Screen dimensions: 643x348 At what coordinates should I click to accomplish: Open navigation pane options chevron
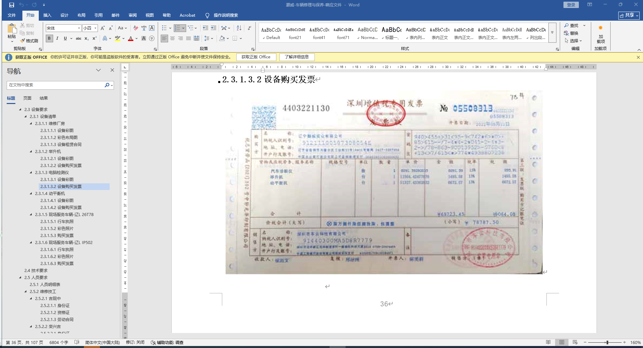tap(98, 70)
